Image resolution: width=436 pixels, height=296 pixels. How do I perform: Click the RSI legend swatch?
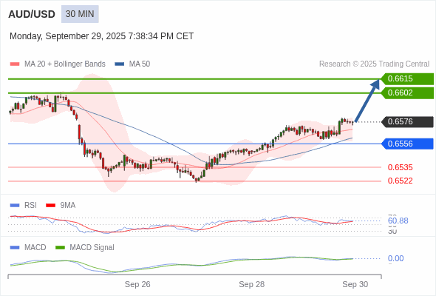click(15, 206)
